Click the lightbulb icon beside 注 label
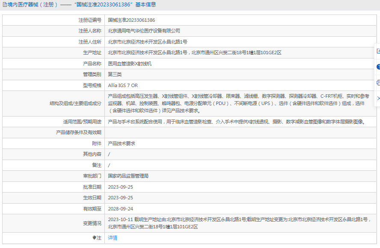 coord(94,238)
